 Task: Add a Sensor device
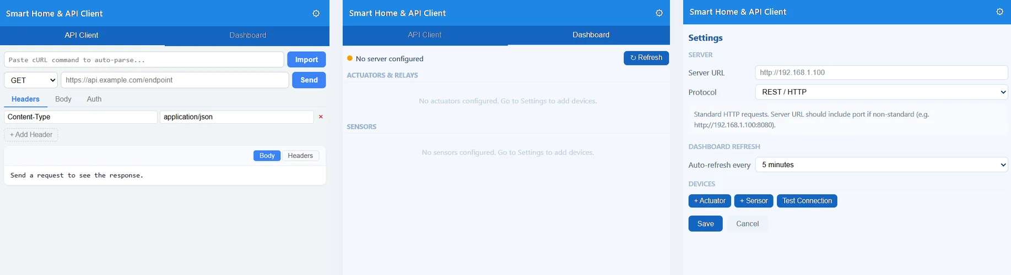pyautogui.click(x=754, y=201)
